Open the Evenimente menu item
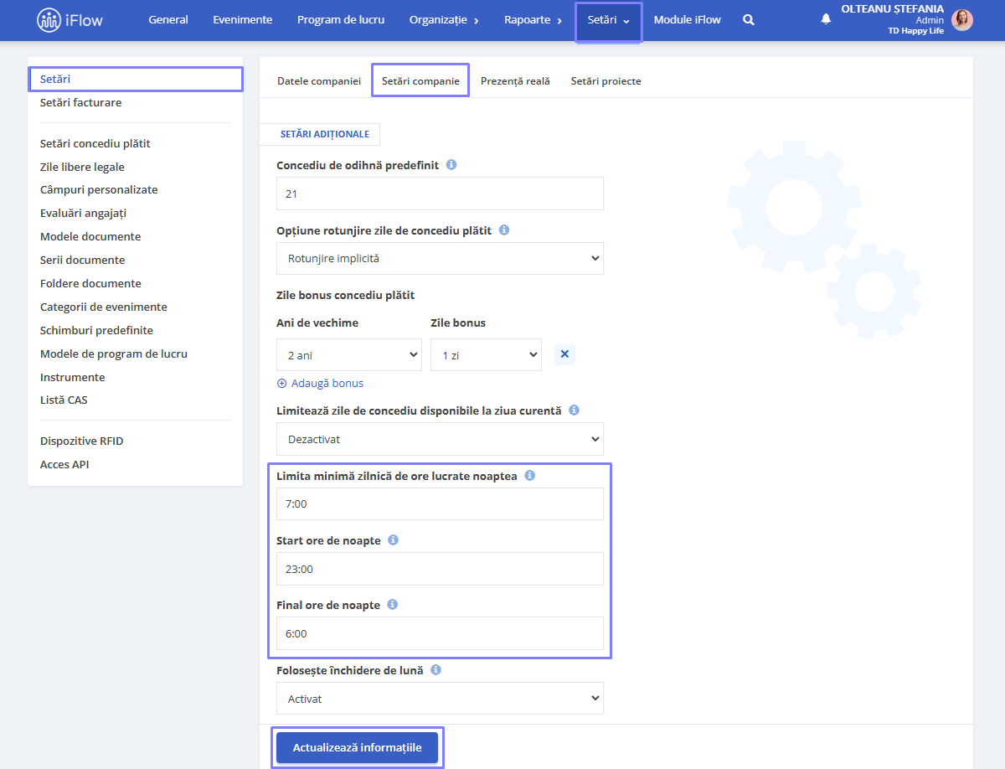 [243, 20]
